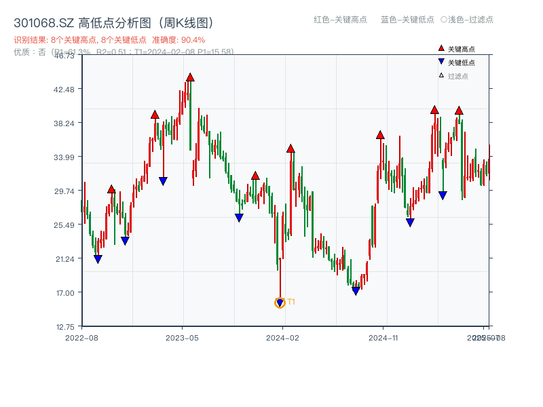Select the second-to-last red key-high triangle
543x407 pixels.
click(x=434, y=110)
